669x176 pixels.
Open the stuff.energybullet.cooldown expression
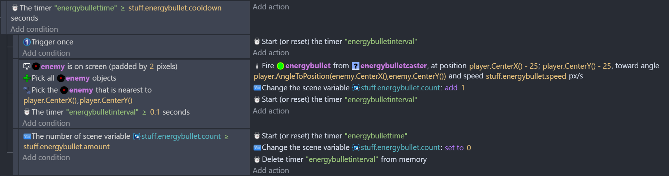point(175,8)
